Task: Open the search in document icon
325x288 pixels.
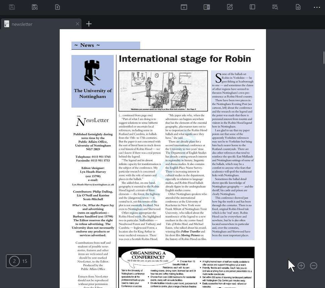Action: click(x=275, y=7)
